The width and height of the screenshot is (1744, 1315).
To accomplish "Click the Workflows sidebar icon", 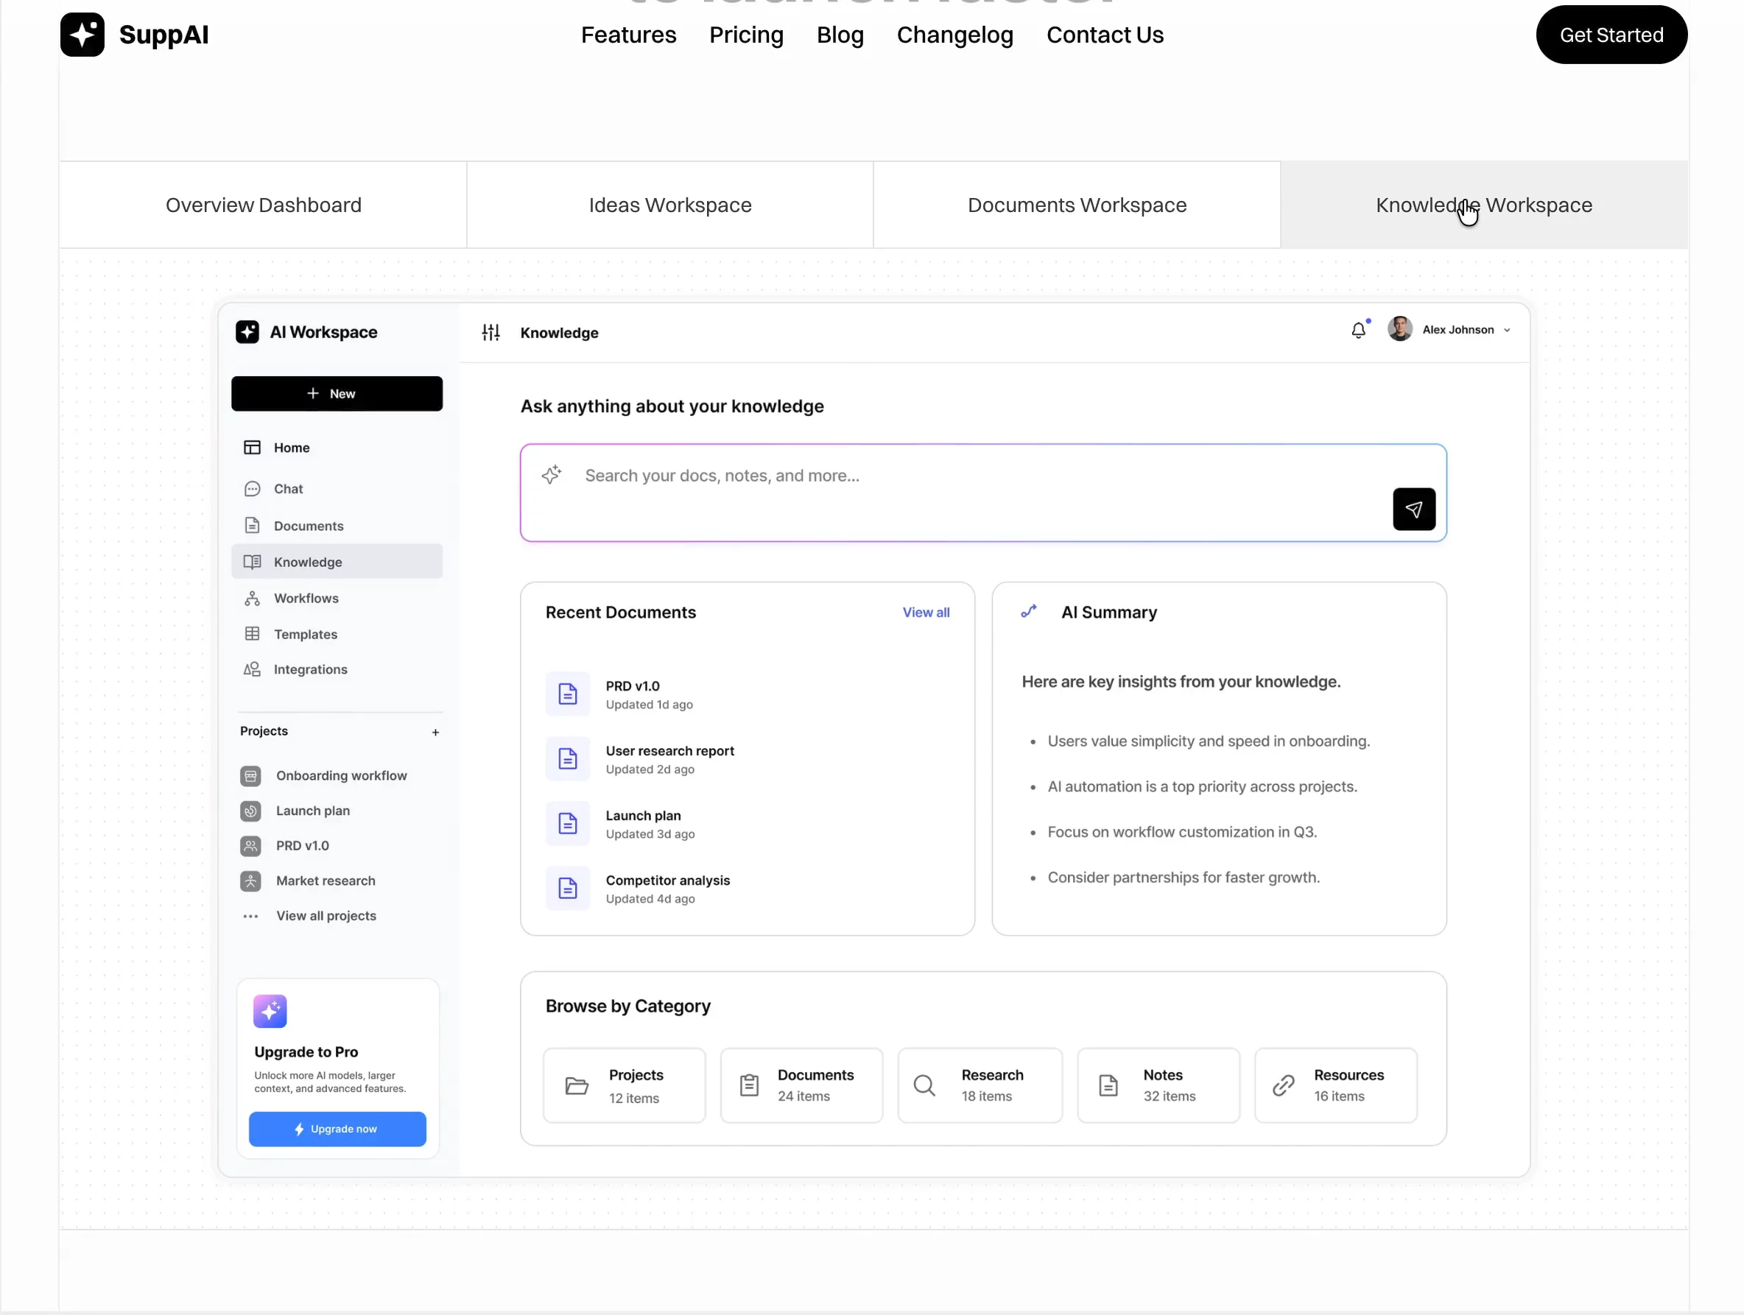I will pos(251,599).
